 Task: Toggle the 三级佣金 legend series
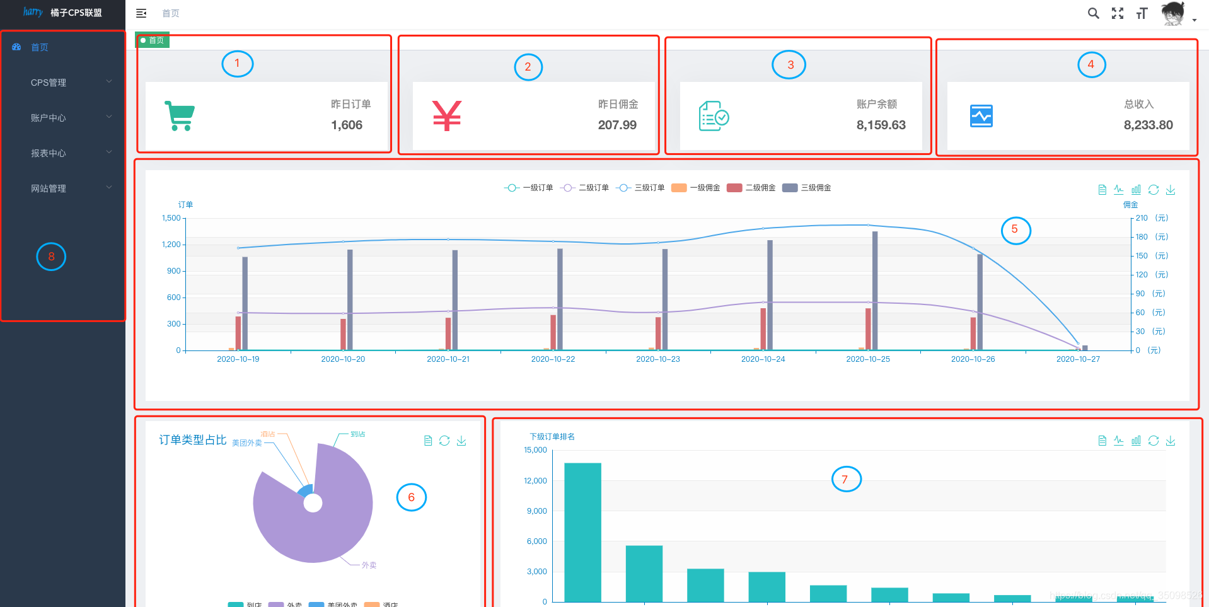coord(807,188)
